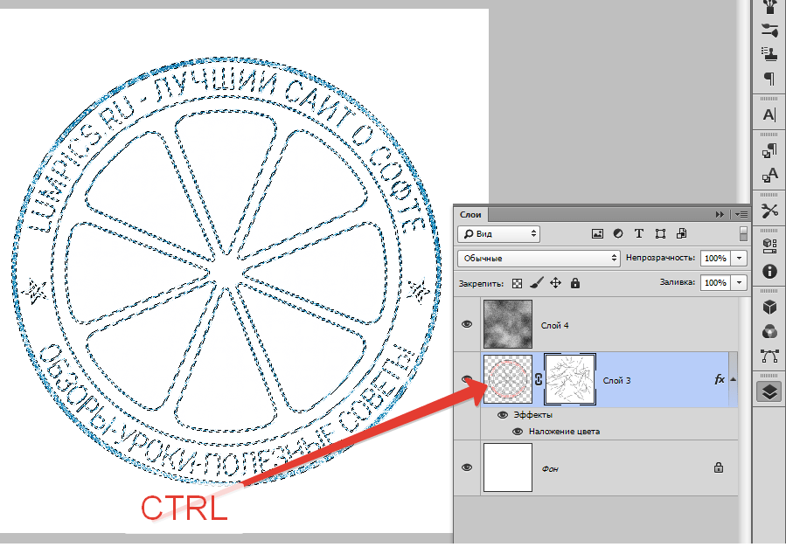Click the Заливка 100% field
Screen dimensions: 786x547
click(x=715, y=282)
